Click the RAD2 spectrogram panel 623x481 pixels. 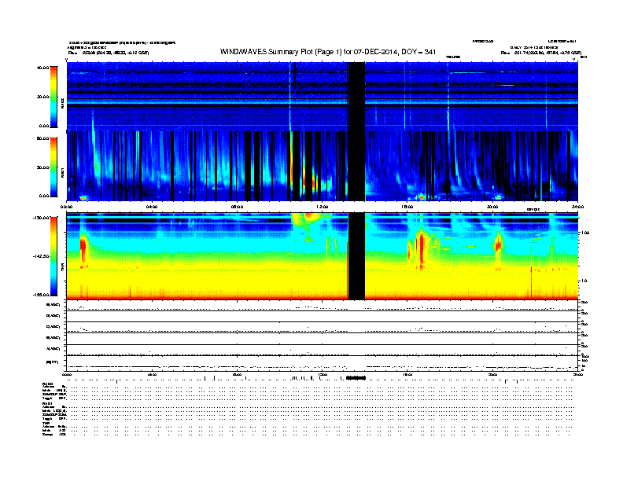323,96
